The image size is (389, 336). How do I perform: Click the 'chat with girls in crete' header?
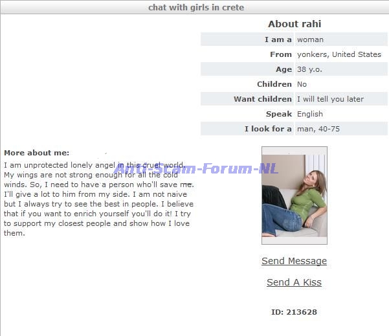(x=196, y=7)
